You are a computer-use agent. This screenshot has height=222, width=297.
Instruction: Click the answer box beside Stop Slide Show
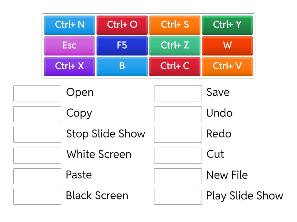[x=37, y=134]
